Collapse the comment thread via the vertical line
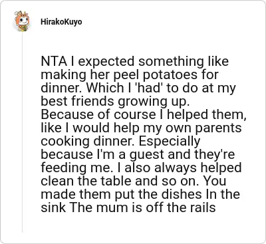This screenshot has height=244, width=266. click(22, 132)
